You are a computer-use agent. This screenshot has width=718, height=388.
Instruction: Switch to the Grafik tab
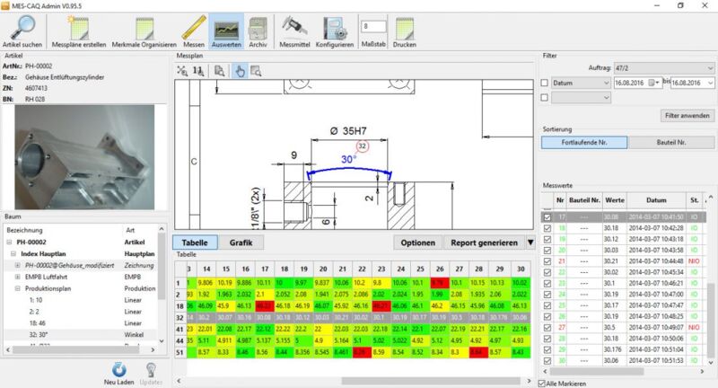(241, 242)
